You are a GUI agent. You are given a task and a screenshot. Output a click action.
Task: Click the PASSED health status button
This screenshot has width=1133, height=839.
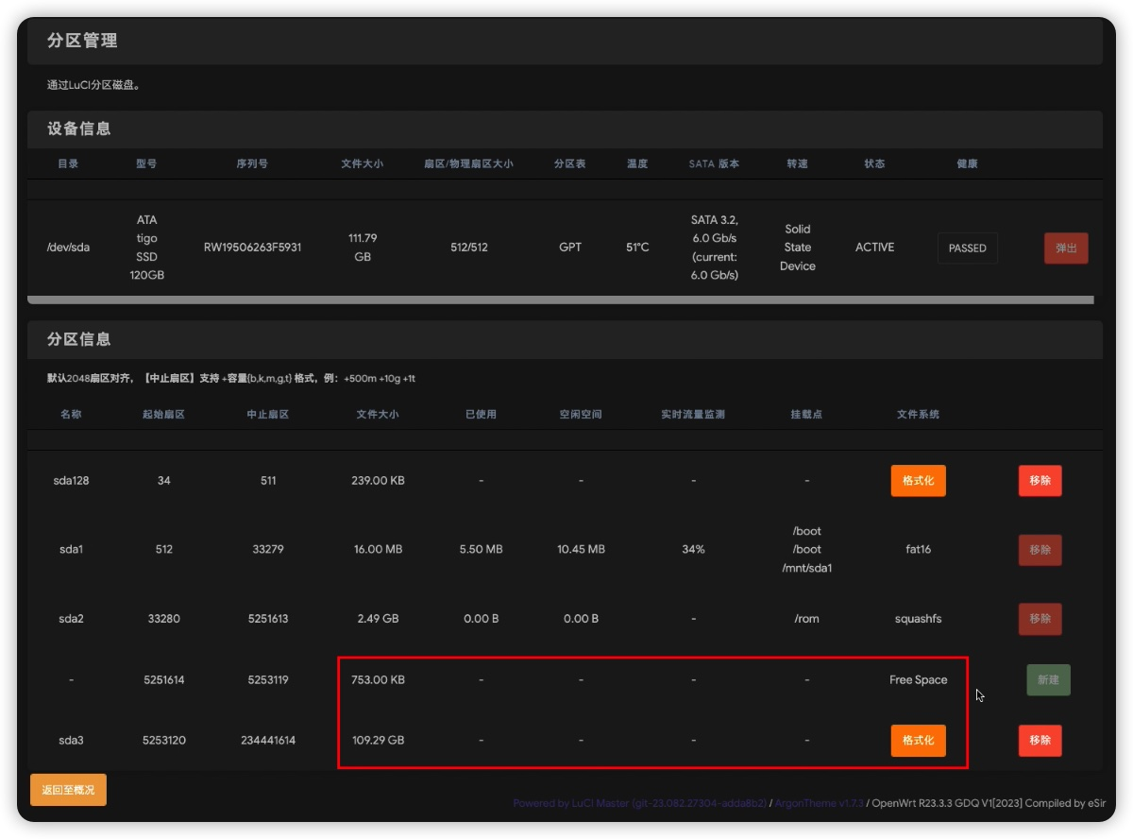967,248
